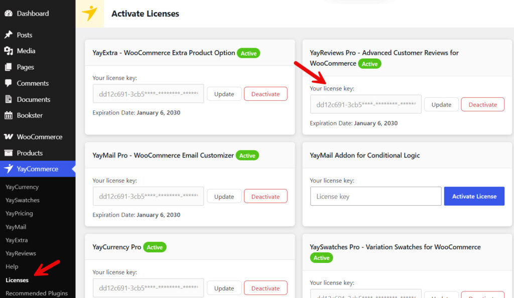
Task: Deactivate the YayMail Pro license
Action: (266, 197)
